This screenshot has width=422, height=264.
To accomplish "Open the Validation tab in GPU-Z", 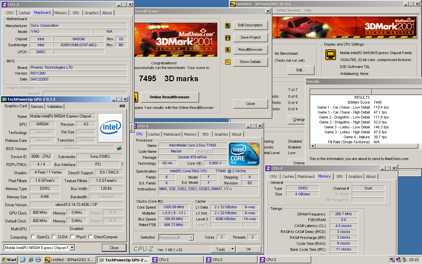I will (x=55, y=107).
